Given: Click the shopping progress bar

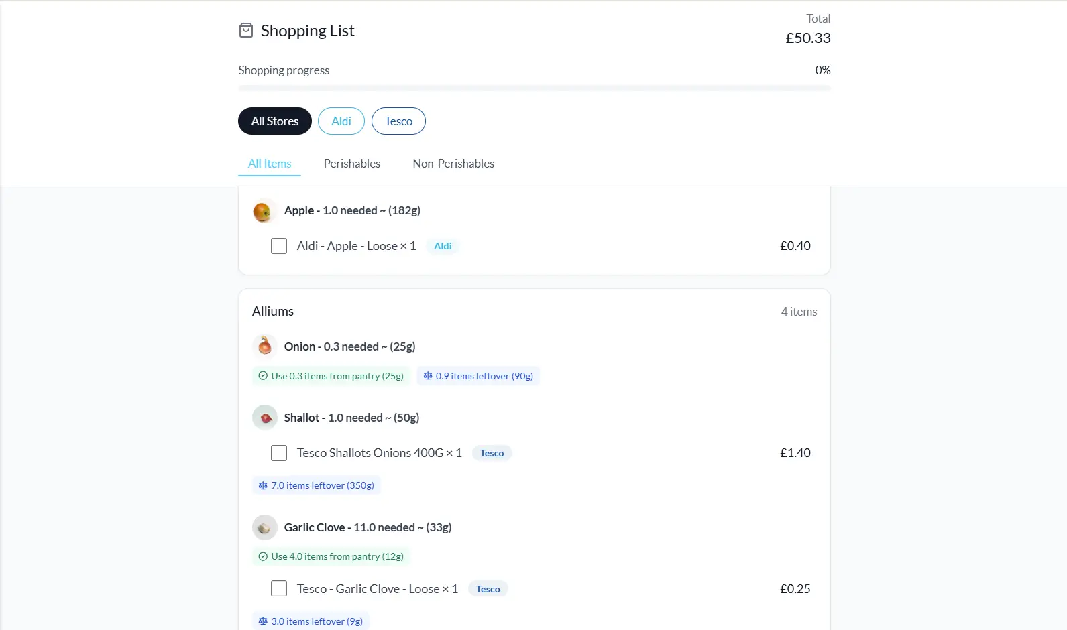Looking at the screenshot, I should click(534, 88).
